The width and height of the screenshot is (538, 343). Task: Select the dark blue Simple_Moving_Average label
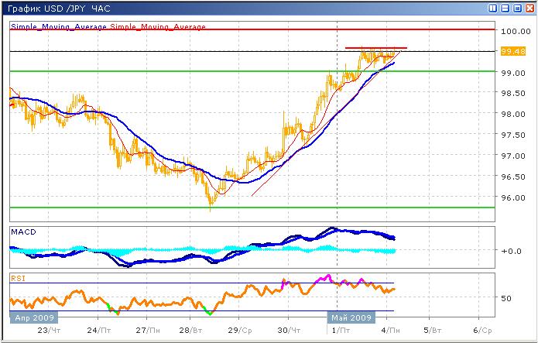coord(59,27)
